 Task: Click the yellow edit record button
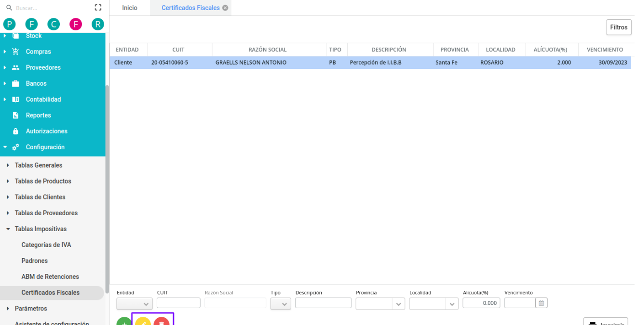[x=143, y=321]
